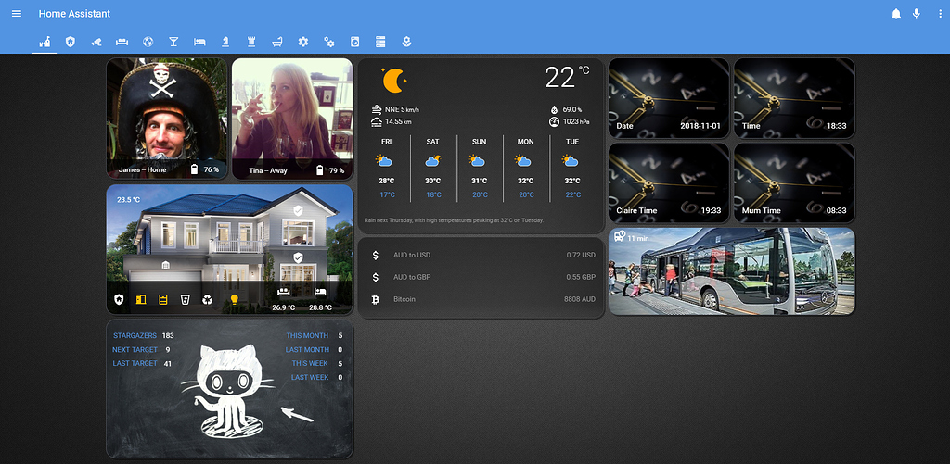Open the bus 11 min transit card
The height and width of the screenshot is (464, 950).
pos(731,271)
